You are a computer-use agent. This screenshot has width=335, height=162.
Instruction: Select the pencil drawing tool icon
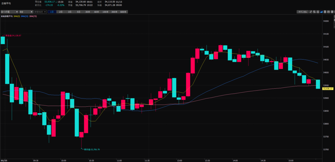(x=311, y=12)
